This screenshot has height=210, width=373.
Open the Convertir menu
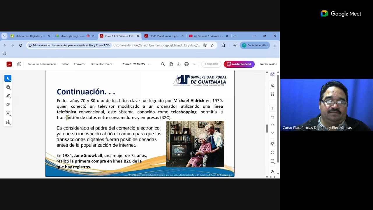(80, 64)
